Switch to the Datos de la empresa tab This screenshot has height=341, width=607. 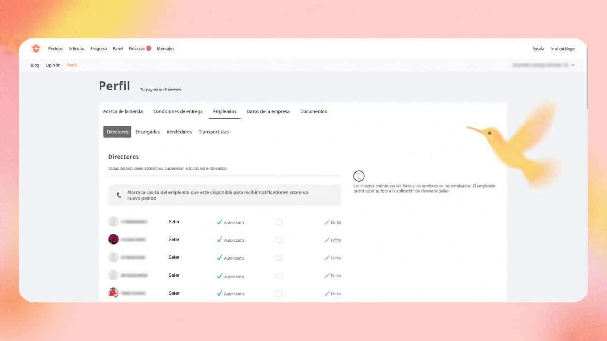268,112
